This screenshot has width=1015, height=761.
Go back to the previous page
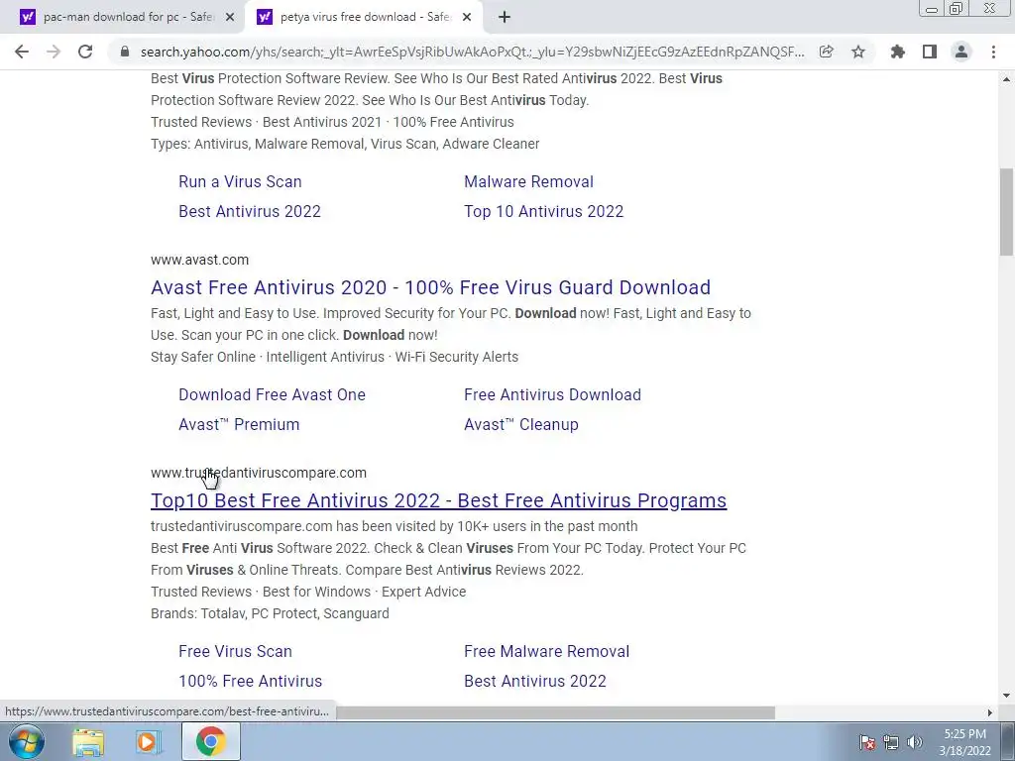[22, 52]
